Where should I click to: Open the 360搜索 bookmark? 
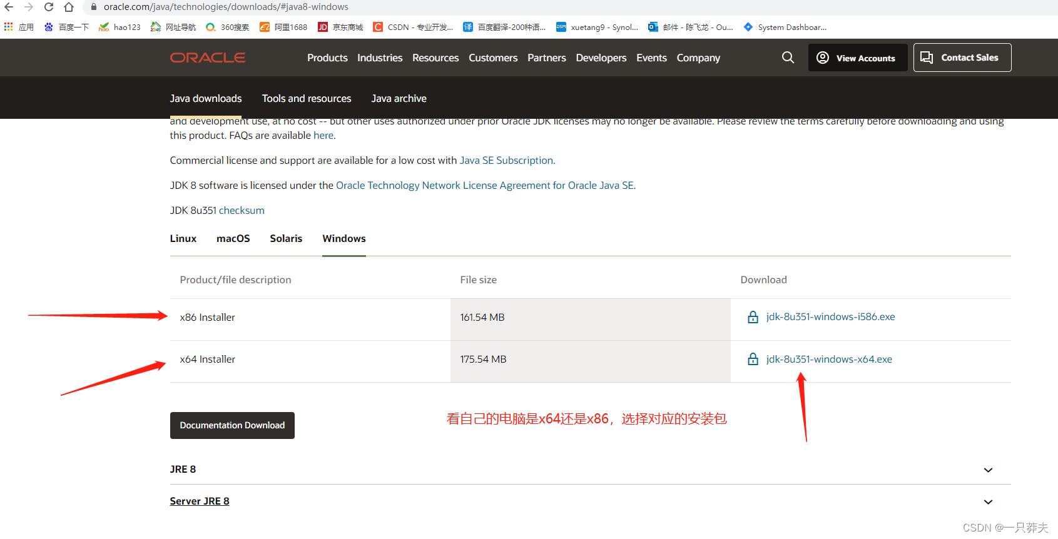click(227, 27)
